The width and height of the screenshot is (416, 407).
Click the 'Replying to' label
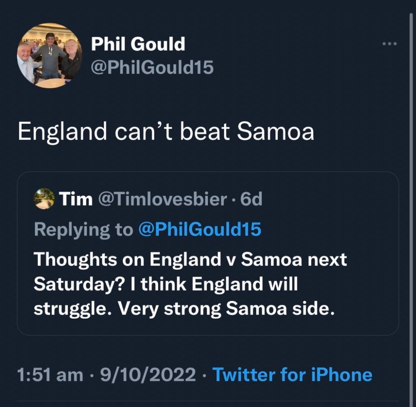(83, 230)
